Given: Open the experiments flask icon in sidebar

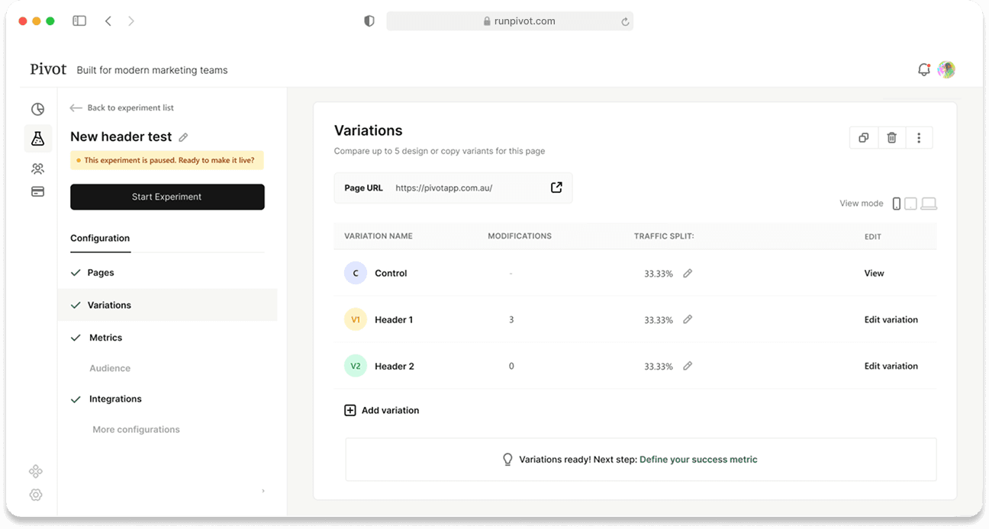Looking at the screenshot, I should pos(37,138).
